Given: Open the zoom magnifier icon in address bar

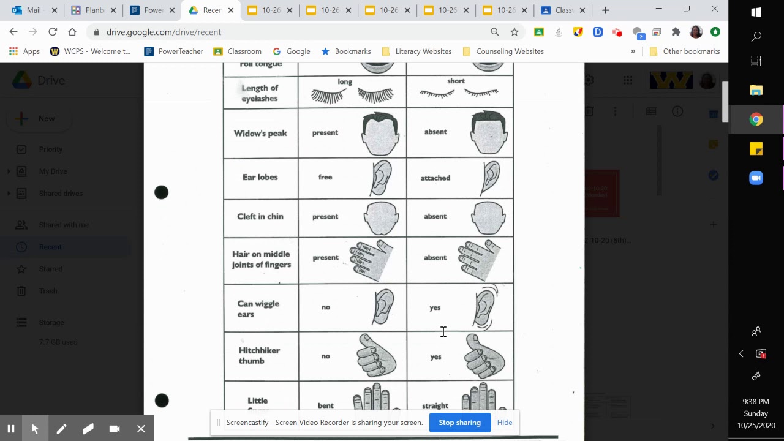Looking at the screenshot, I should click(x=495, y=32).
